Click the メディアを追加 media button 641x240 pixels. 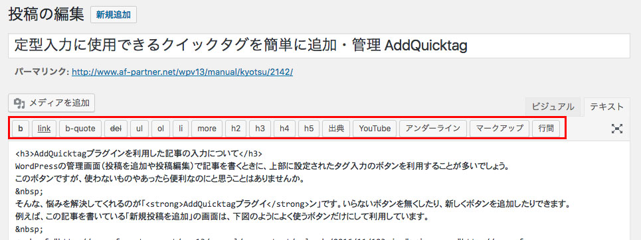52,103
